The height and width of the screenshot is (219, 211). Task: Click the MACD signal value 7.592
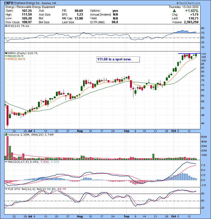(x=45, y=162)
